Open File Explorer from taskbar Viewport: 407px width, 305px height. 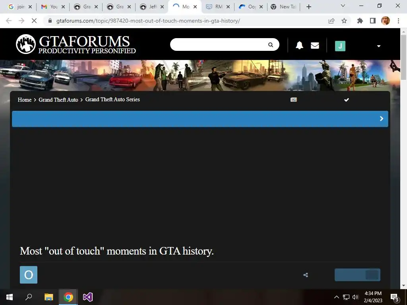click(x=48, y=297)
